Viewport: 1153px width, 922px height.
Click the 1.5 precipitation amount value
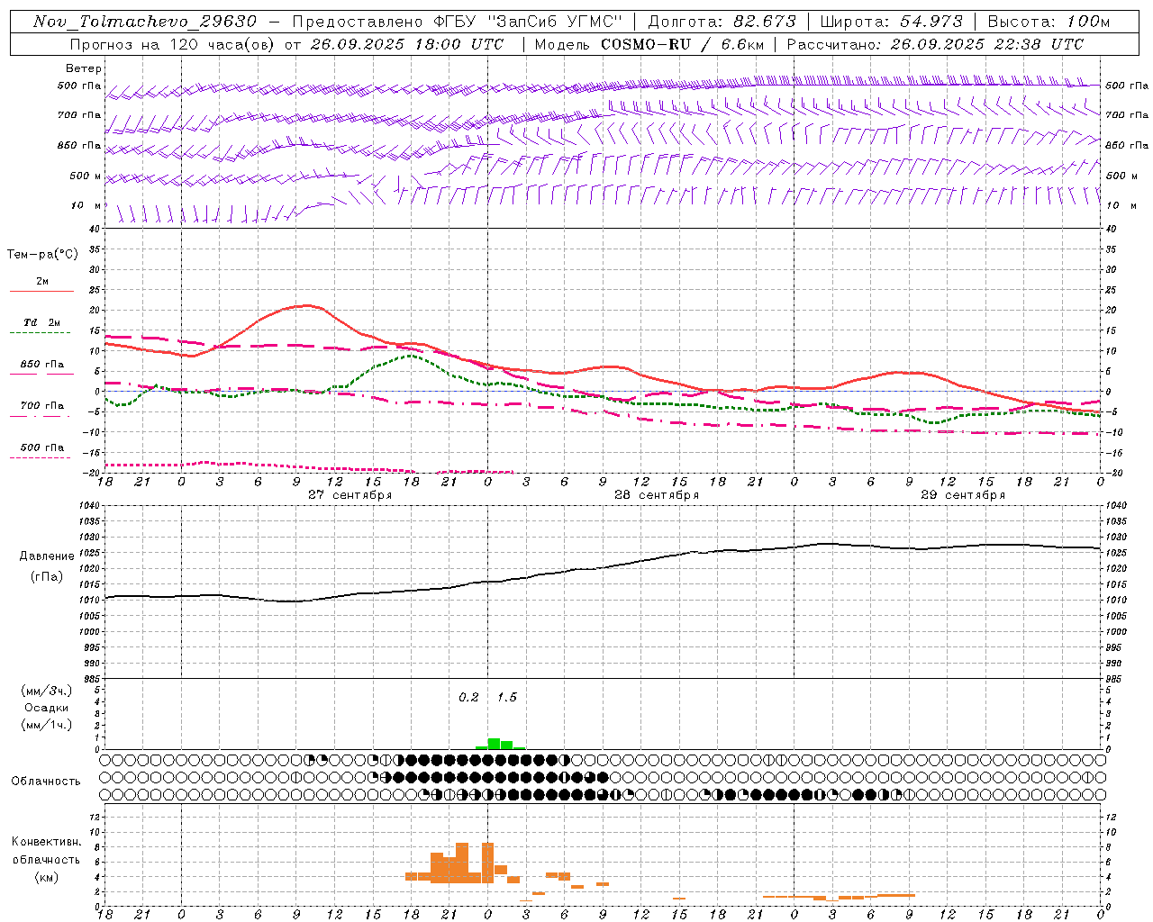pyautogui.click(x=507, y=698)
